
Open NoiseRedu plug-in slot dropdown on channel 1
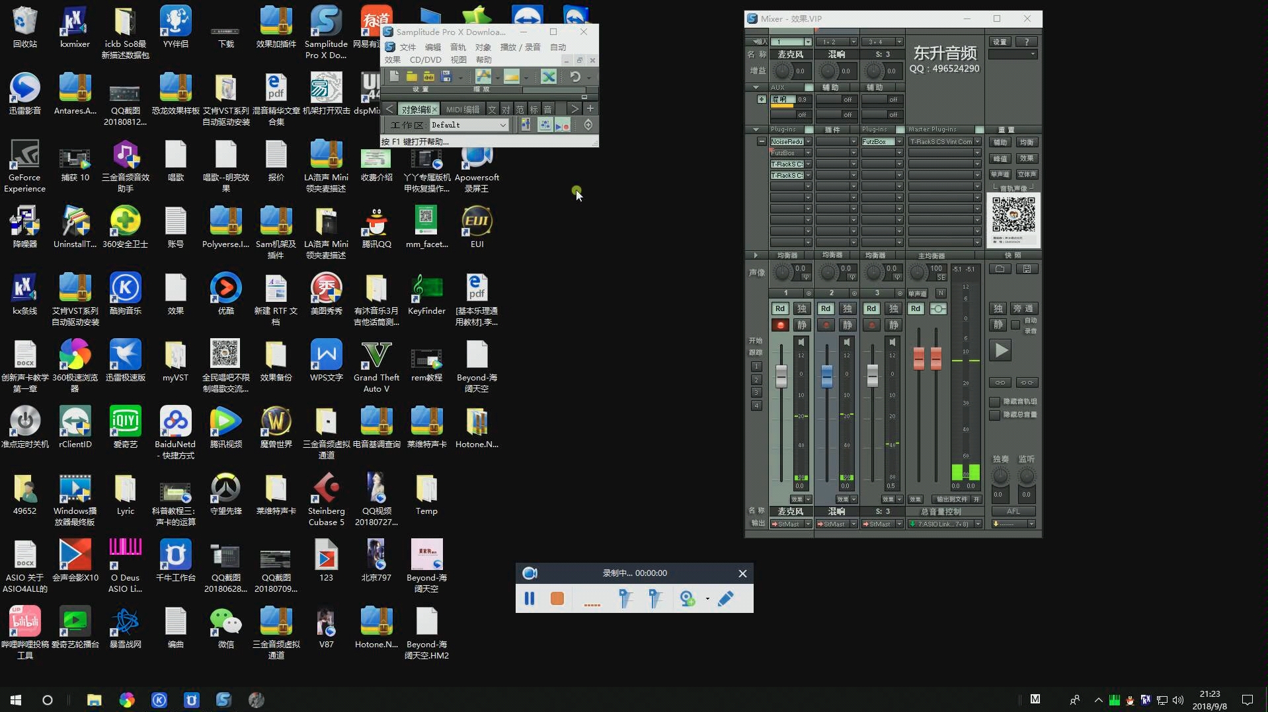pyautogui.click(x=808, y=141)
